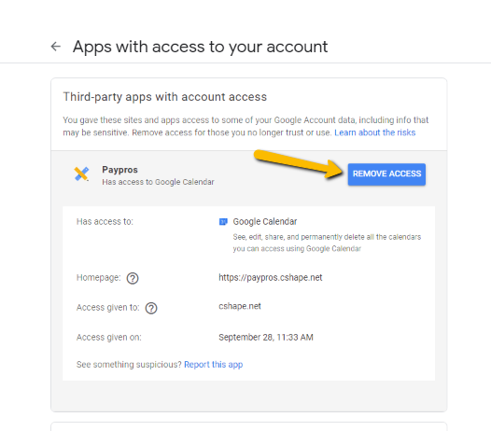Click the September 28, 11:33 AM date

[266, 337]
